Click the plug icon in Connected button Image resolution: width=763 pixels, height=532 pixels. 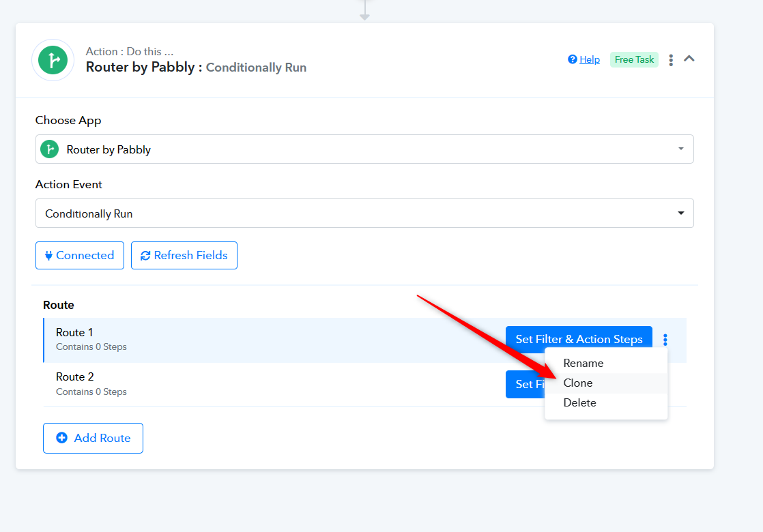click(48, 255)
